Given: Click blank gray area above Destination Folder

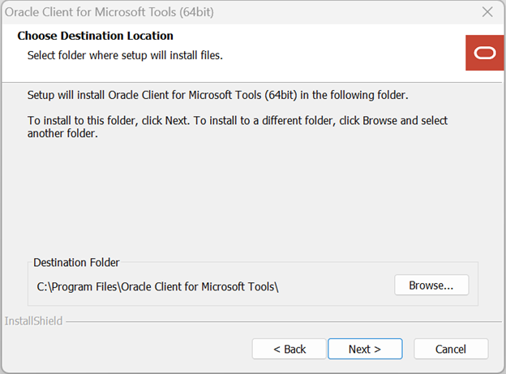Looking at the screenshot, I should (x=243, y=203).
